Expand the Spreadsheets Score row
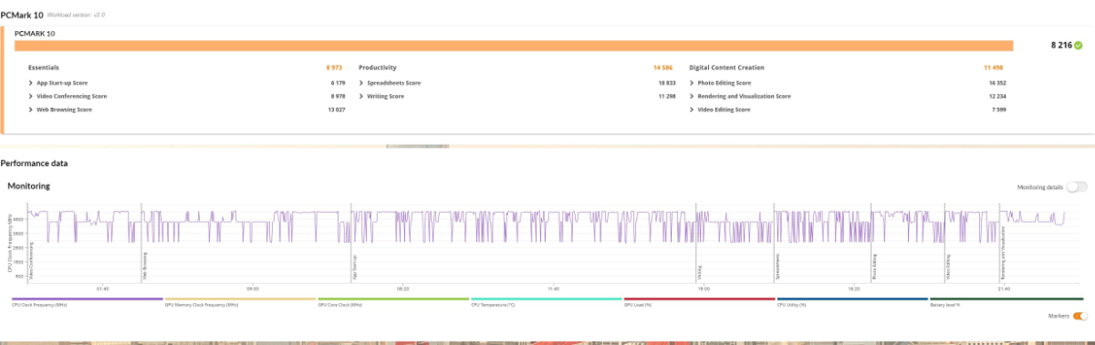The height and width of the screenshot is (345, 1095). 362,83
